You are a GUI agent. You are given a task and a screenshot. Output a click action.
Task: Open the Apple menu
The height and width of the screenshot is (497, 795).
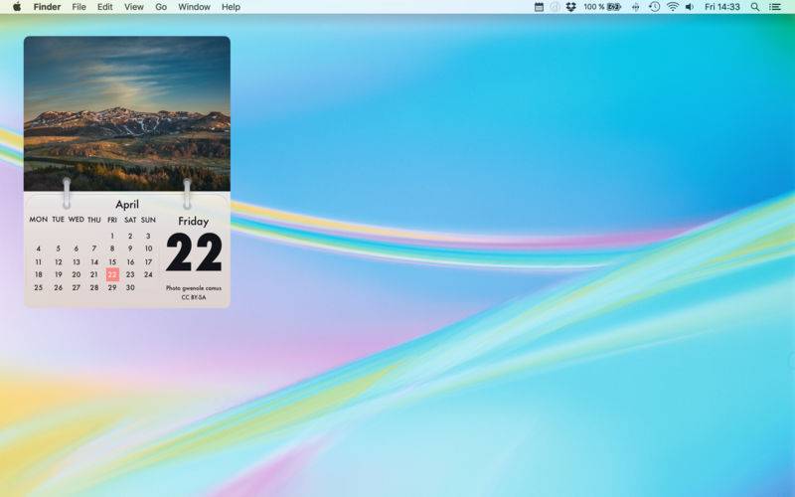17,7
